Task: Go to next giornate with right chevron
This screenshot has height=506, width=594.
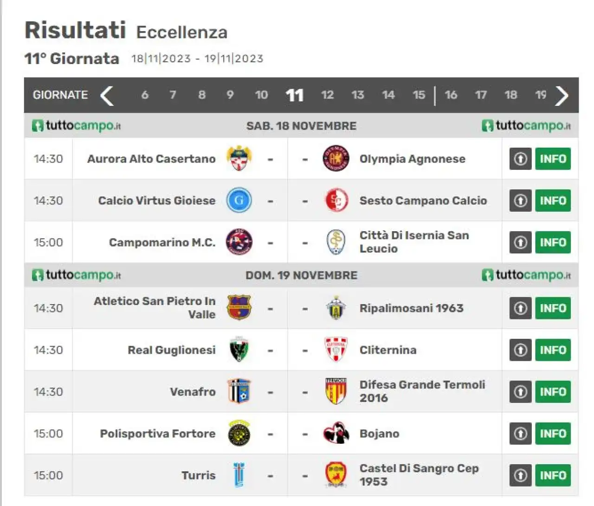Action: pos(562,96)
